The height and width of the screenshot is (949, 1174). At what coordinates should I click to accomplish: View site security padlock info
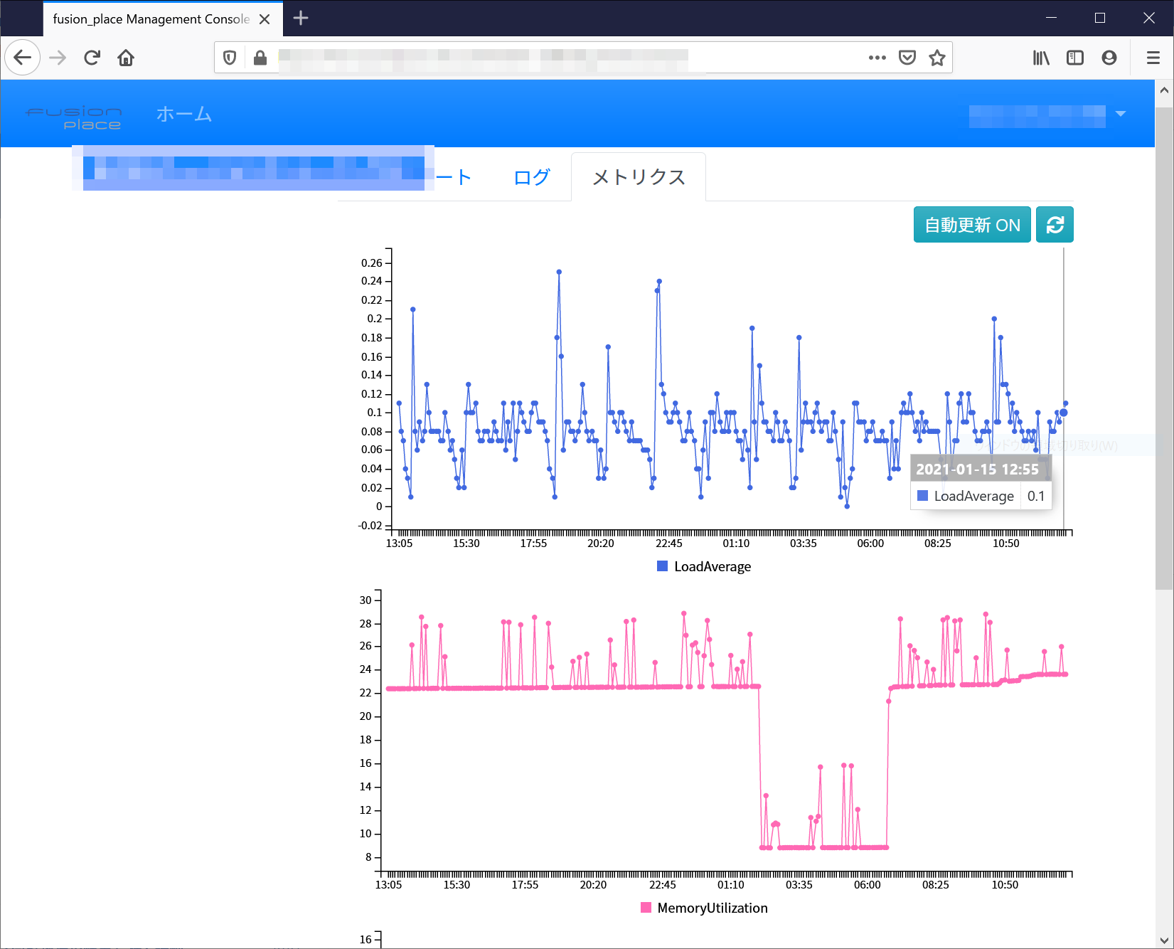click(x=260, y=58)
